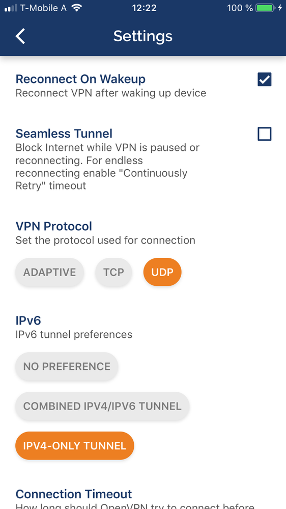Tap the clock in status bar
The height and width of the screenshot is (509, 286).
[145, 8]
